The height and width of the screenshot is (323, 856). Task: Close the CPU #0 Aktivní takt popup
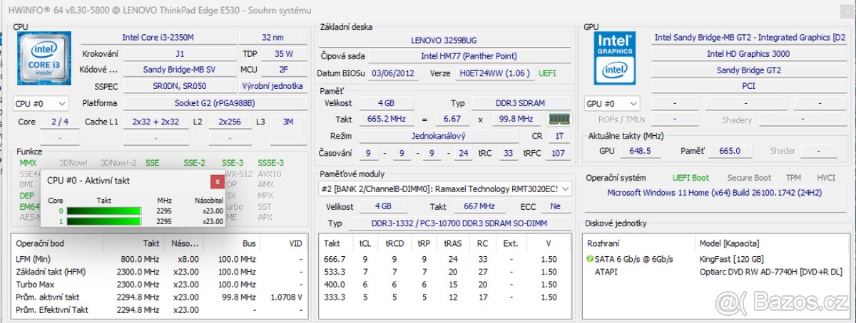point(218,181)
